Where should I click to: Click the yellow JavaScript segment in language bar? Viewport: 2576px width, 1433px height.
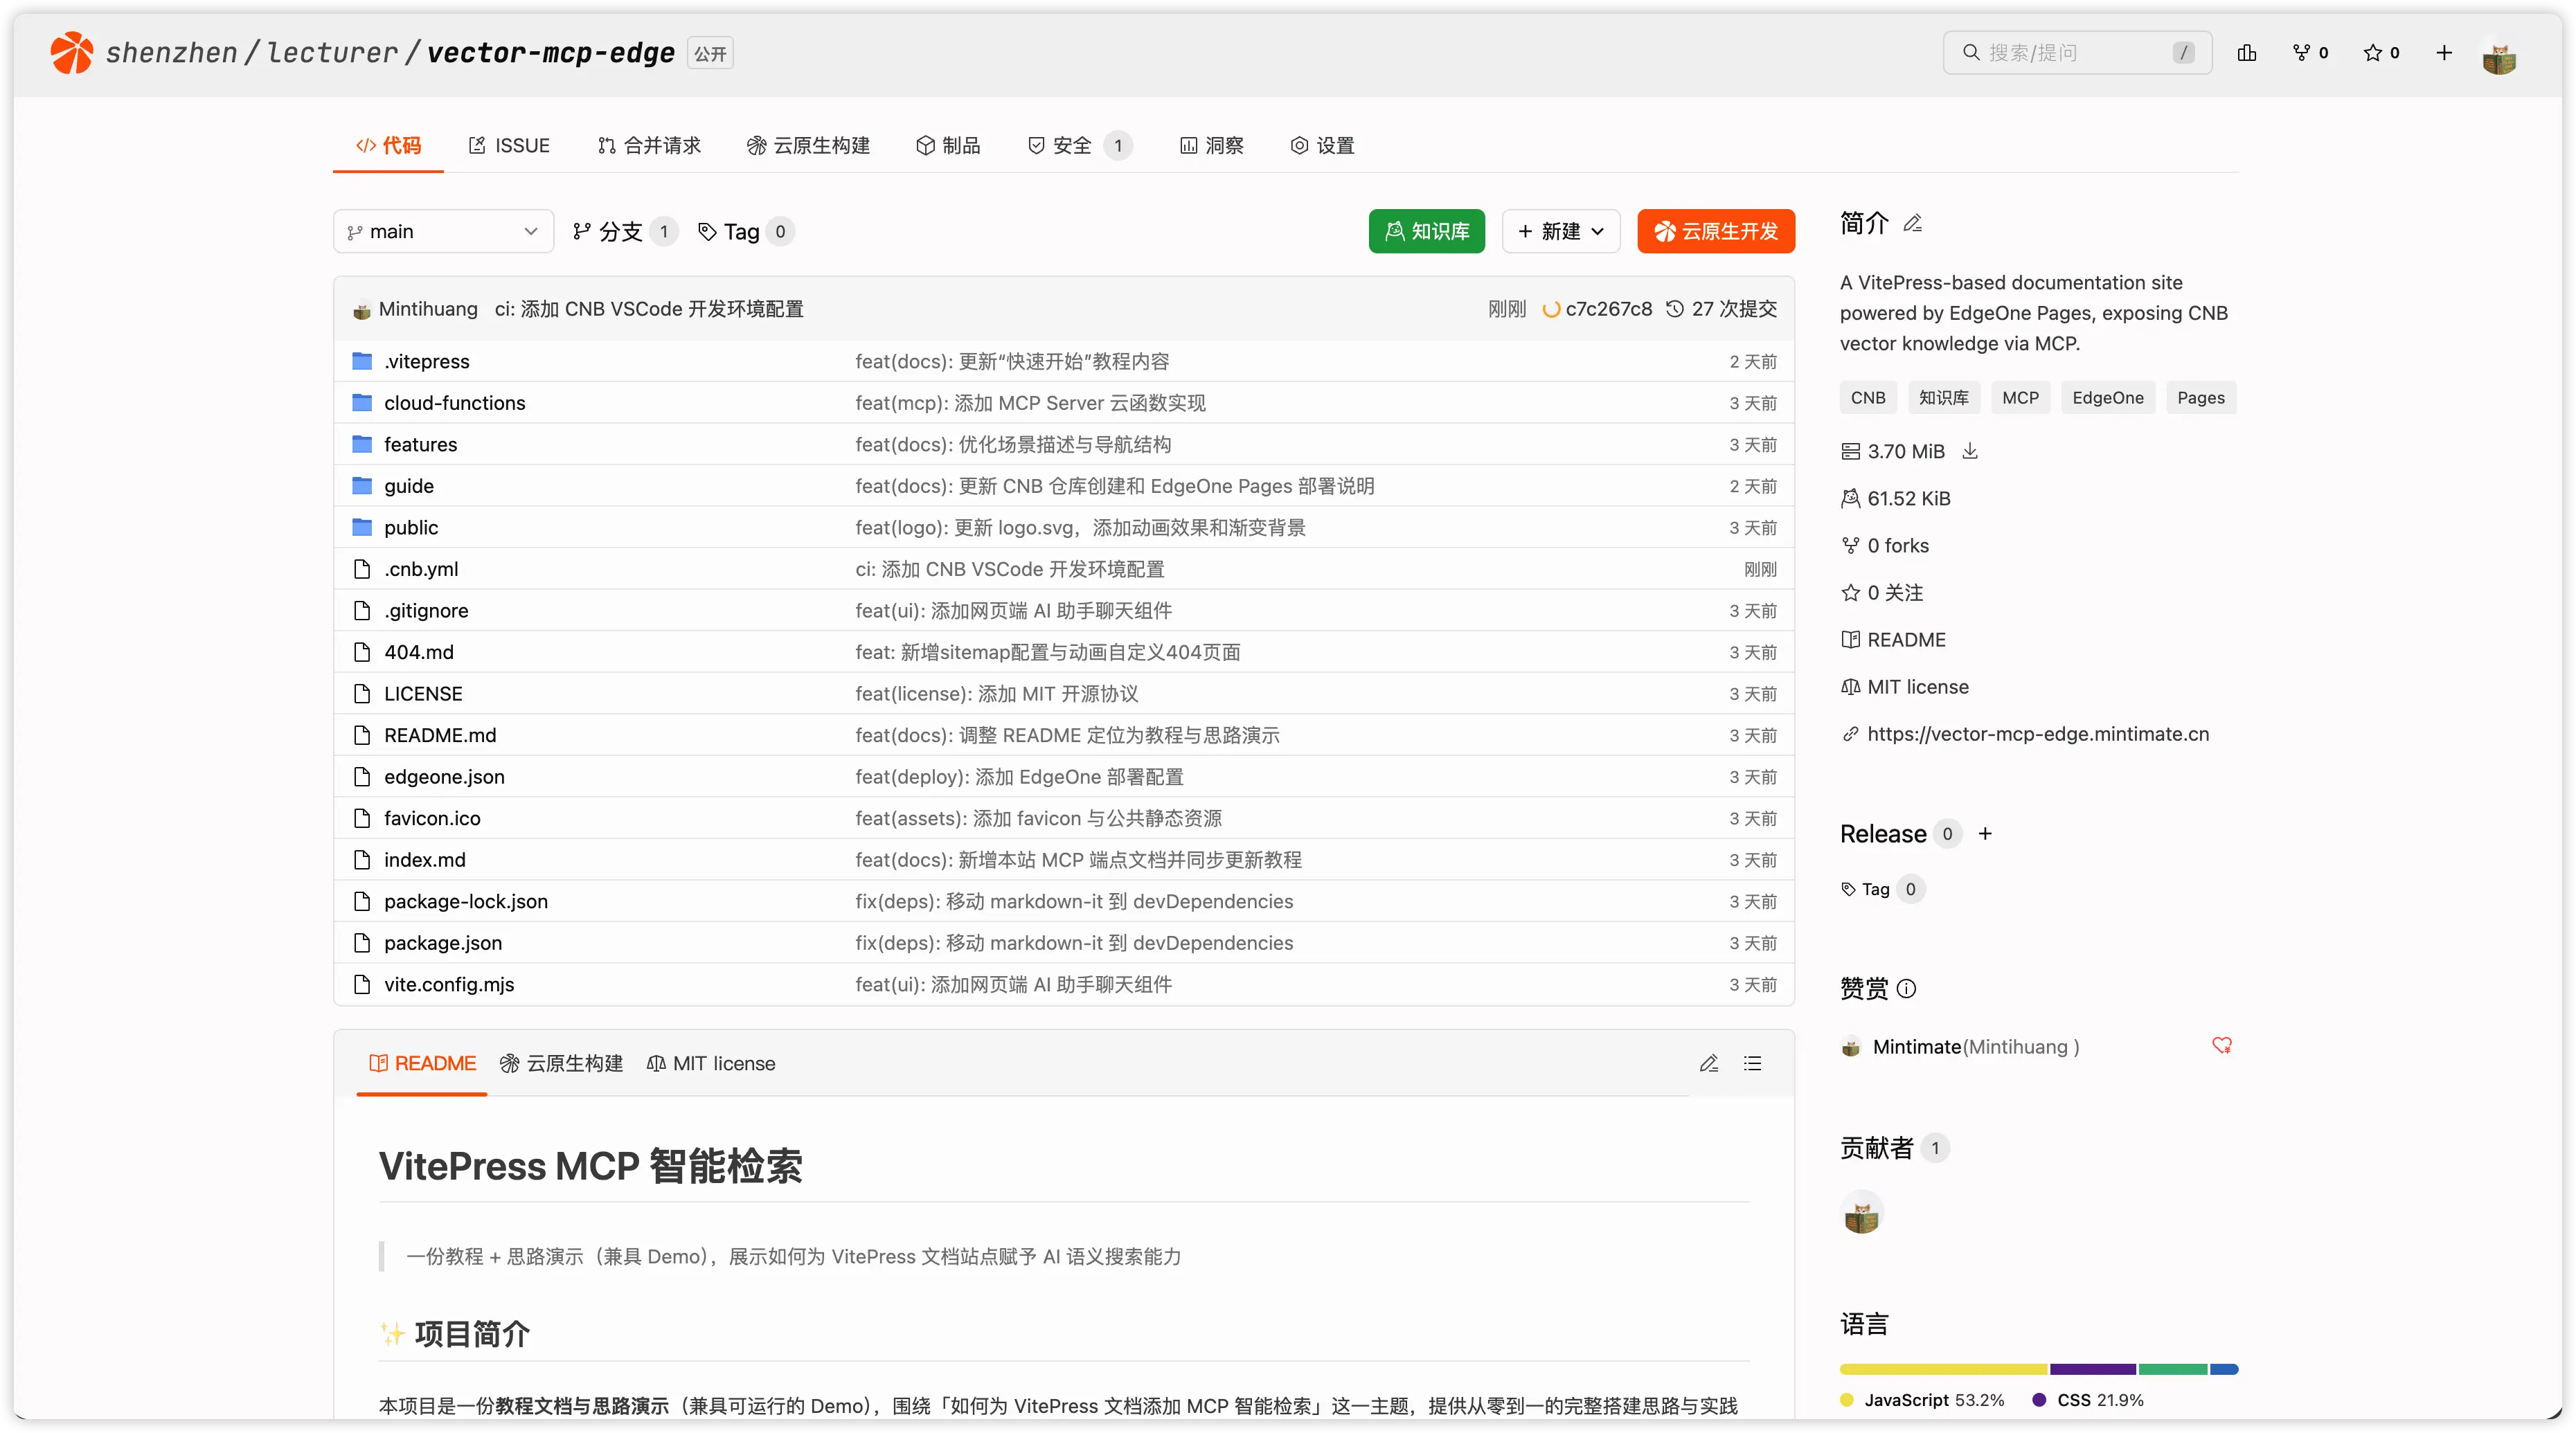coord(1943,1369)
